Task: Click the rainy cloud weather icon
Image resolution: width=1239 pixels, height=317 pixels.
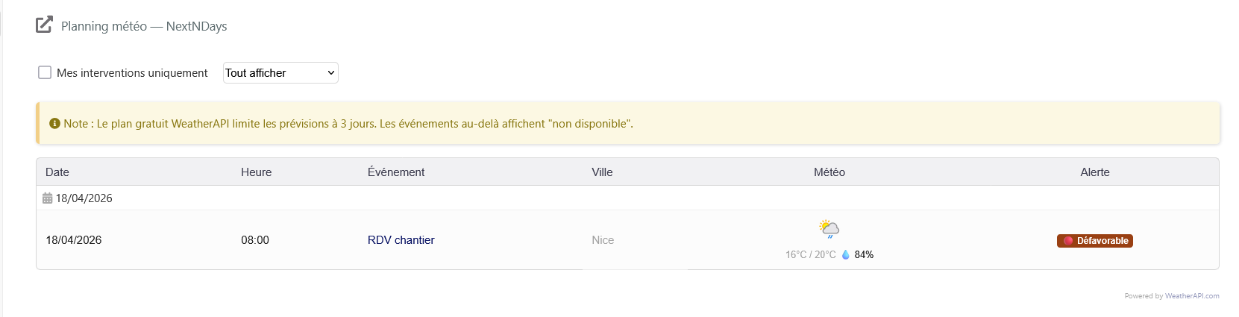Action: (x=829, y=228)
